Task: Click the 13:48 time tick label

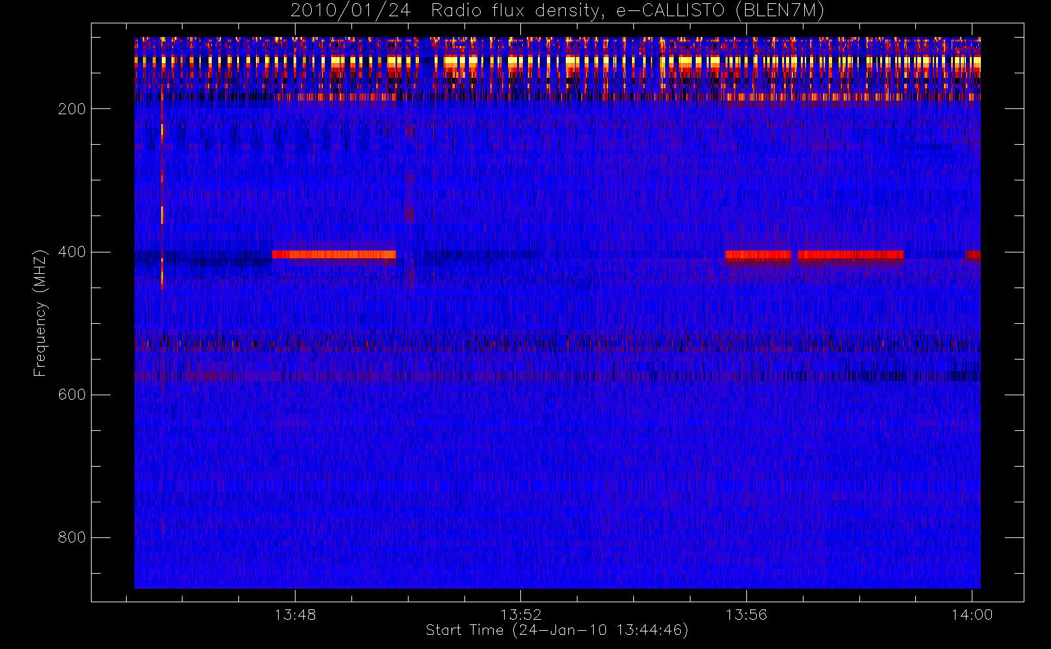Action: (295, 615)
